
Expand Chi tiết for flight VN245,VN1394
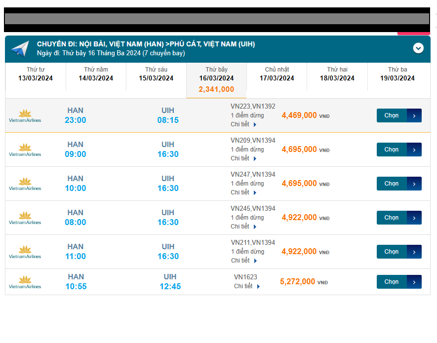click(243, 227)
